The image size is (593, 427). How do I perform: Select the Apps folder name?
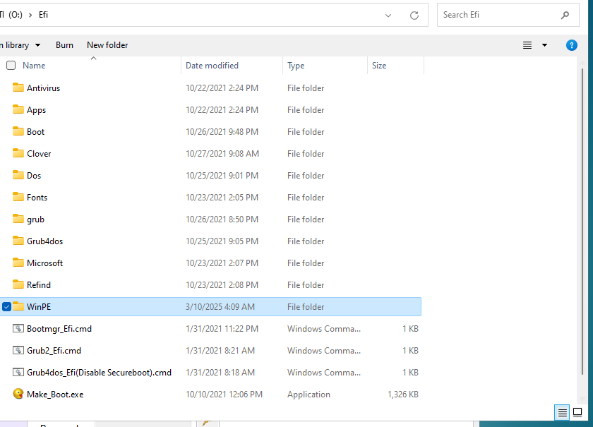coord(36,110)
